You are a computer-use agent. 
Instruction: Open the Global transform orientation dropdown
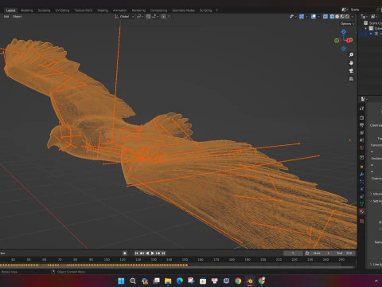pyautogui.click(x=124, y=17)
